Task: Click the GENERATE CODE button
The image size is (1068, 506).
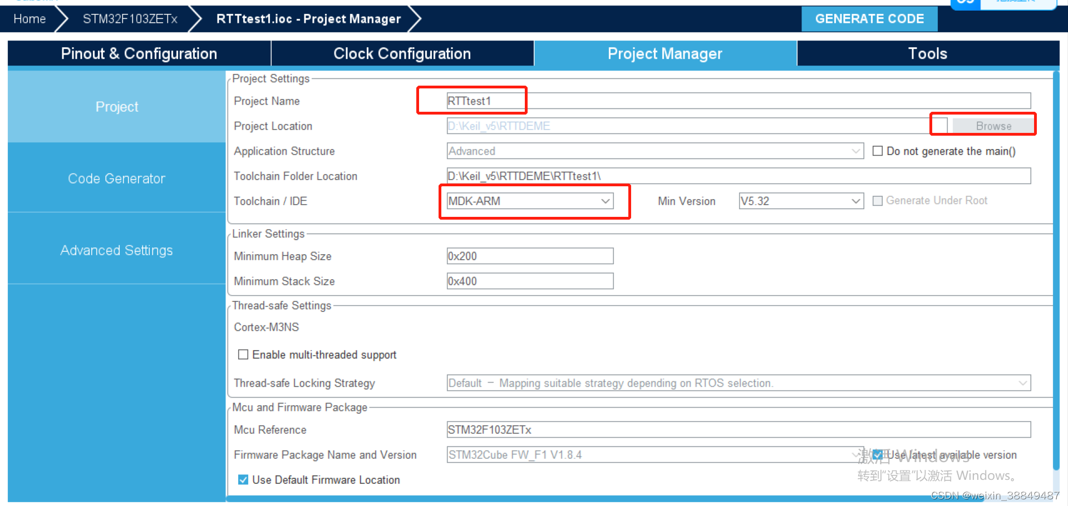Action: 869,19
